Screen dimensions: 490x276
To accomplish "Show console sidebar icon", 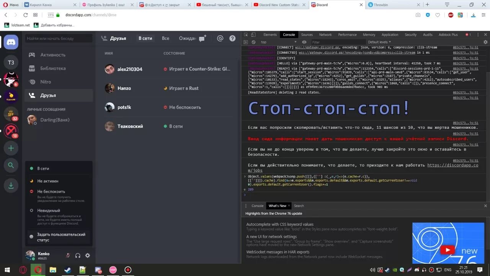I will tap(246, 42).
